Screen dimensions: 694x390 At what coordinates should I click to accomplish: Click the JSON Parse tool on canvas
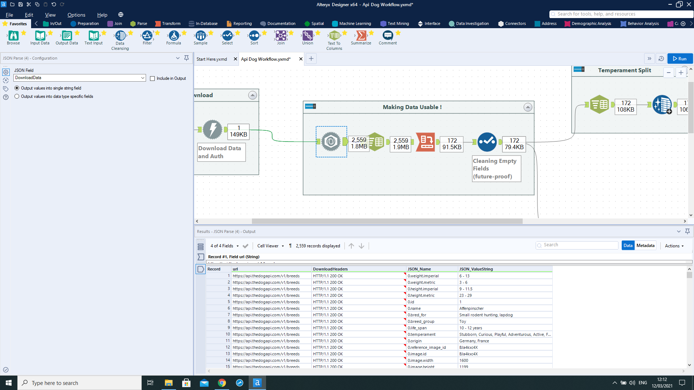(x=331, y=142)
